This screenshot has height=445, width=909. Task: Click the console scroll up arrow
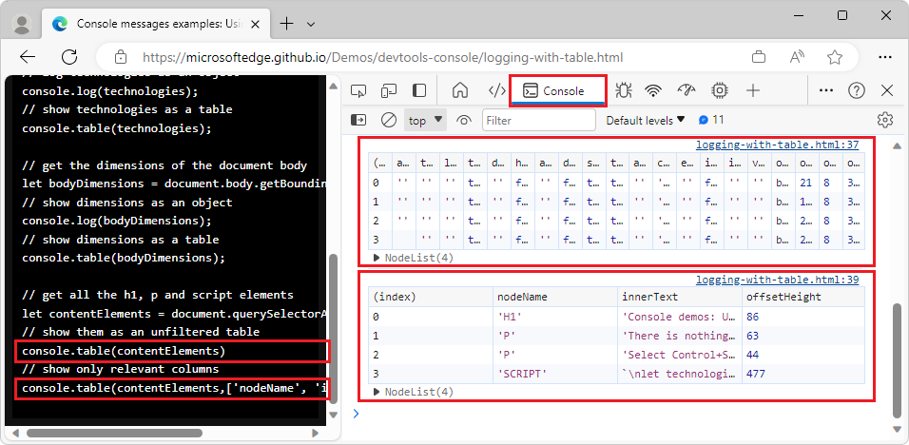coord(897,146)
